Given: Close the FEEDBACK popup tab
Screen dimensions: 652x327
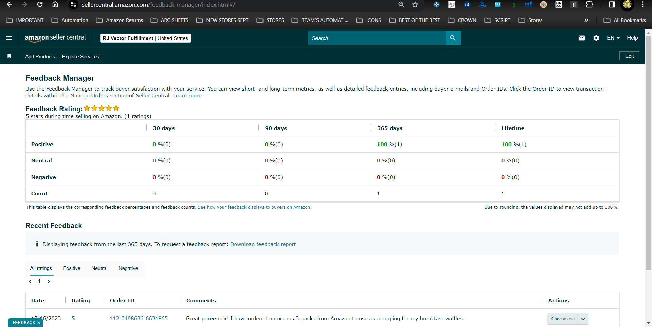Looking at the screenshot, I should coord(39,323).
